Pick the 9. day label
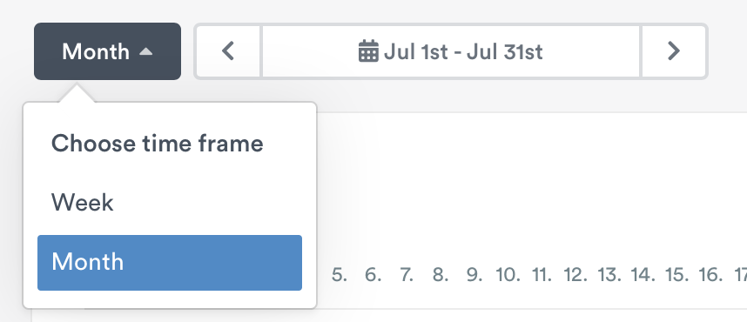Viewport: 747px width, 322px height. (474, 275)
